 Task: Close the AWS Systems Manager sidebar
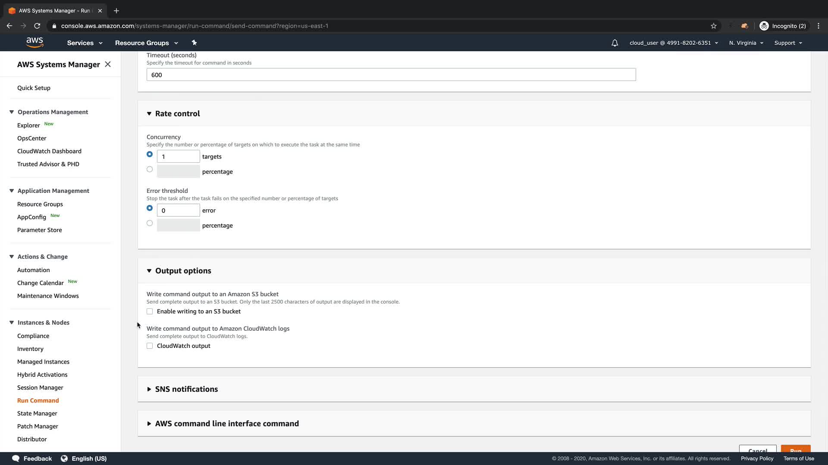pos(108,64)
